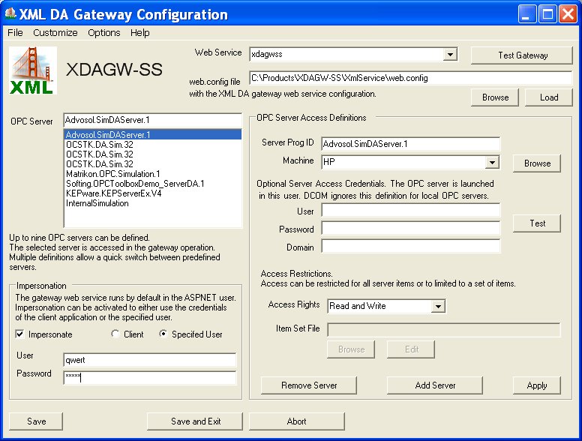Screen dimensions: 582x441
Task: Click the Abort button
Action: coord(296,421)
